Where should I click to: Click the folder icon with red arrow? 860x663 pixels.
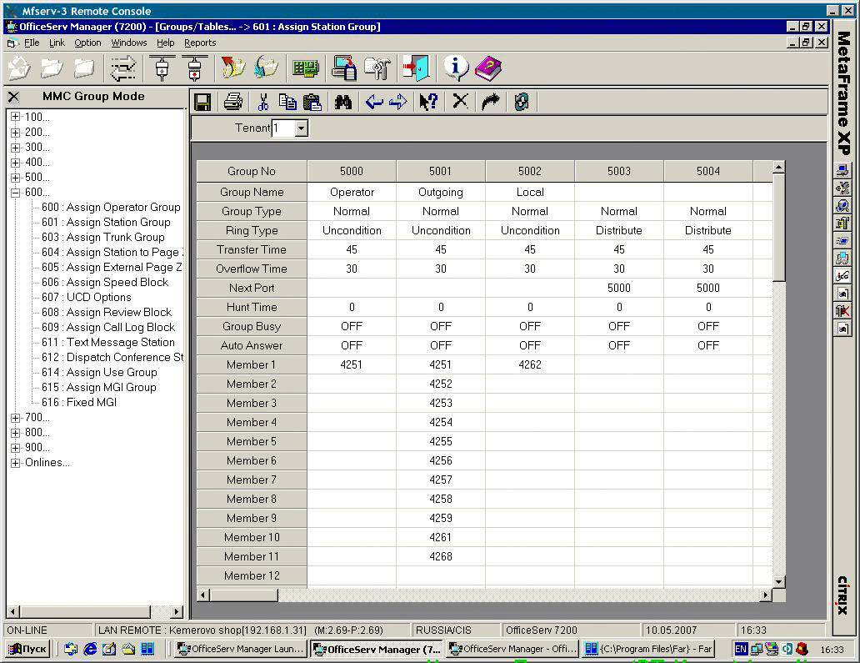click(233, 68)
